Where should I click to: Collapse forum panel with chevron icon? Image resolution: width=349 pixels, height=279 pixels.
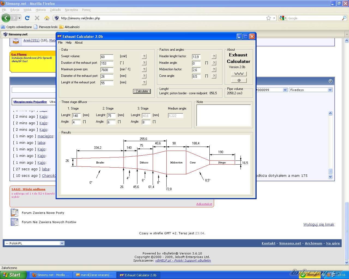click(x=330, y=81)
